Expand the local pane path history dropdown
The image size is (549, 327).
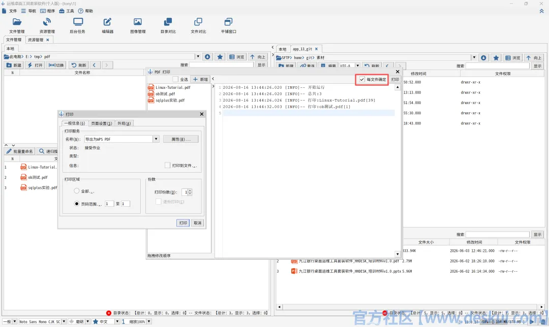198,57
